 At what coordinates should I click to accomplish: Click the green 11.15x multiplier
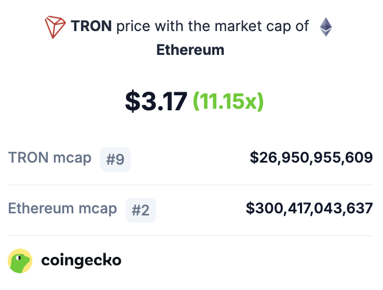(x=228, y=102)
